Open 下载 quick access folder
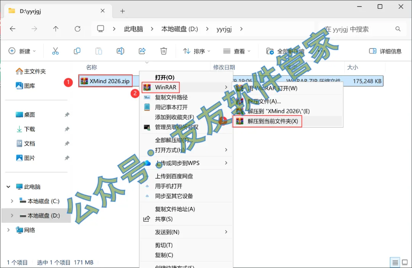 click(x=26, y=129)
